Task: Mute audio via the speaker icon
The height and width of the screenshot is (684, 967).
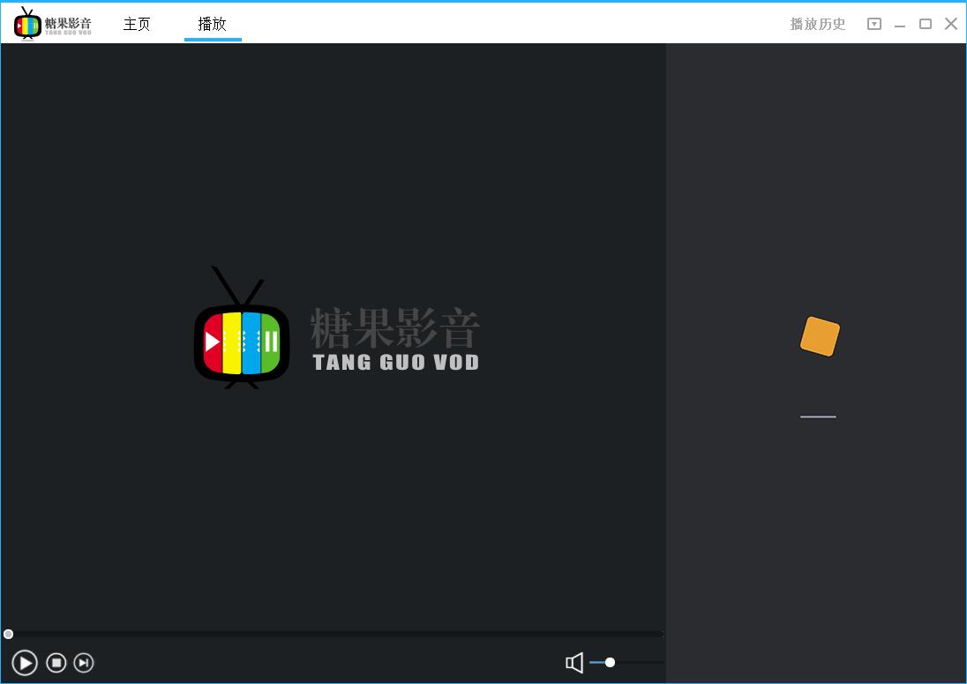Action: 574,663
